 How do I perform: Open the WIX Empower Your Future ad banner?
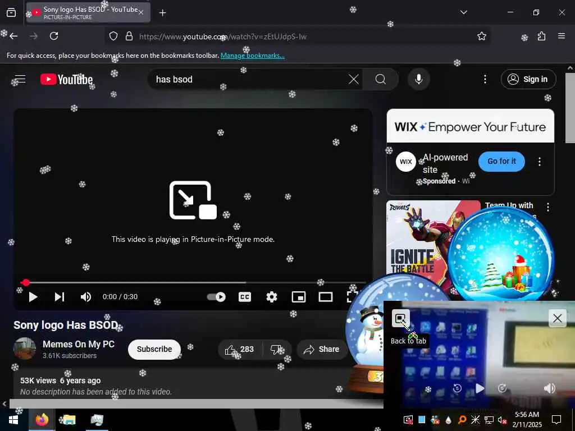point(471,126)
